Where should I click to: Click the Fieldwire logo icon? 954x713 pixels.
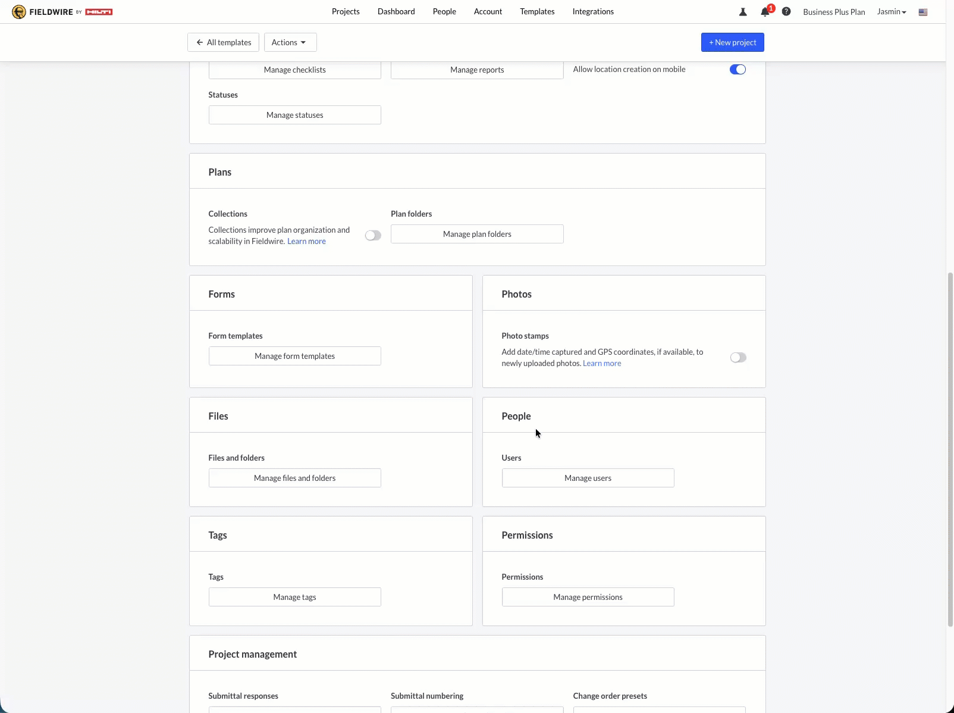pos(19,12)
